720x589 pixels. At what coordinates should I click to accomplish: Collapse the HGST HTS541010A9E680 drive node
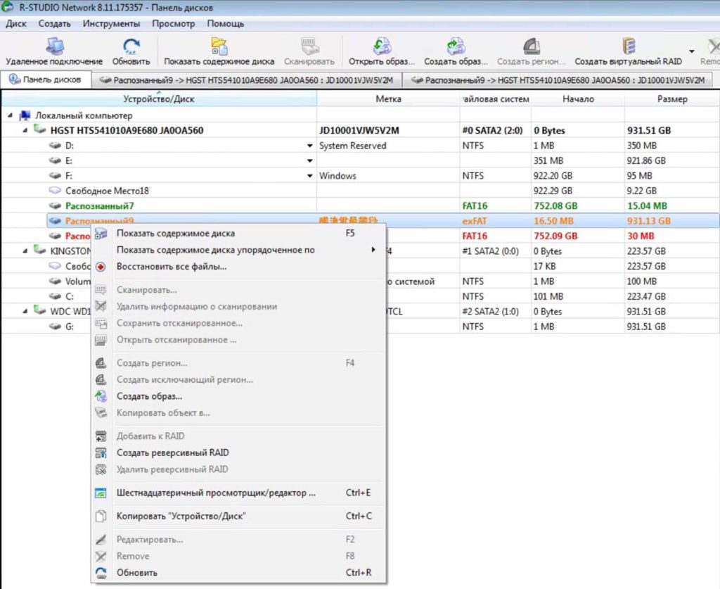(x=25, y=130)
